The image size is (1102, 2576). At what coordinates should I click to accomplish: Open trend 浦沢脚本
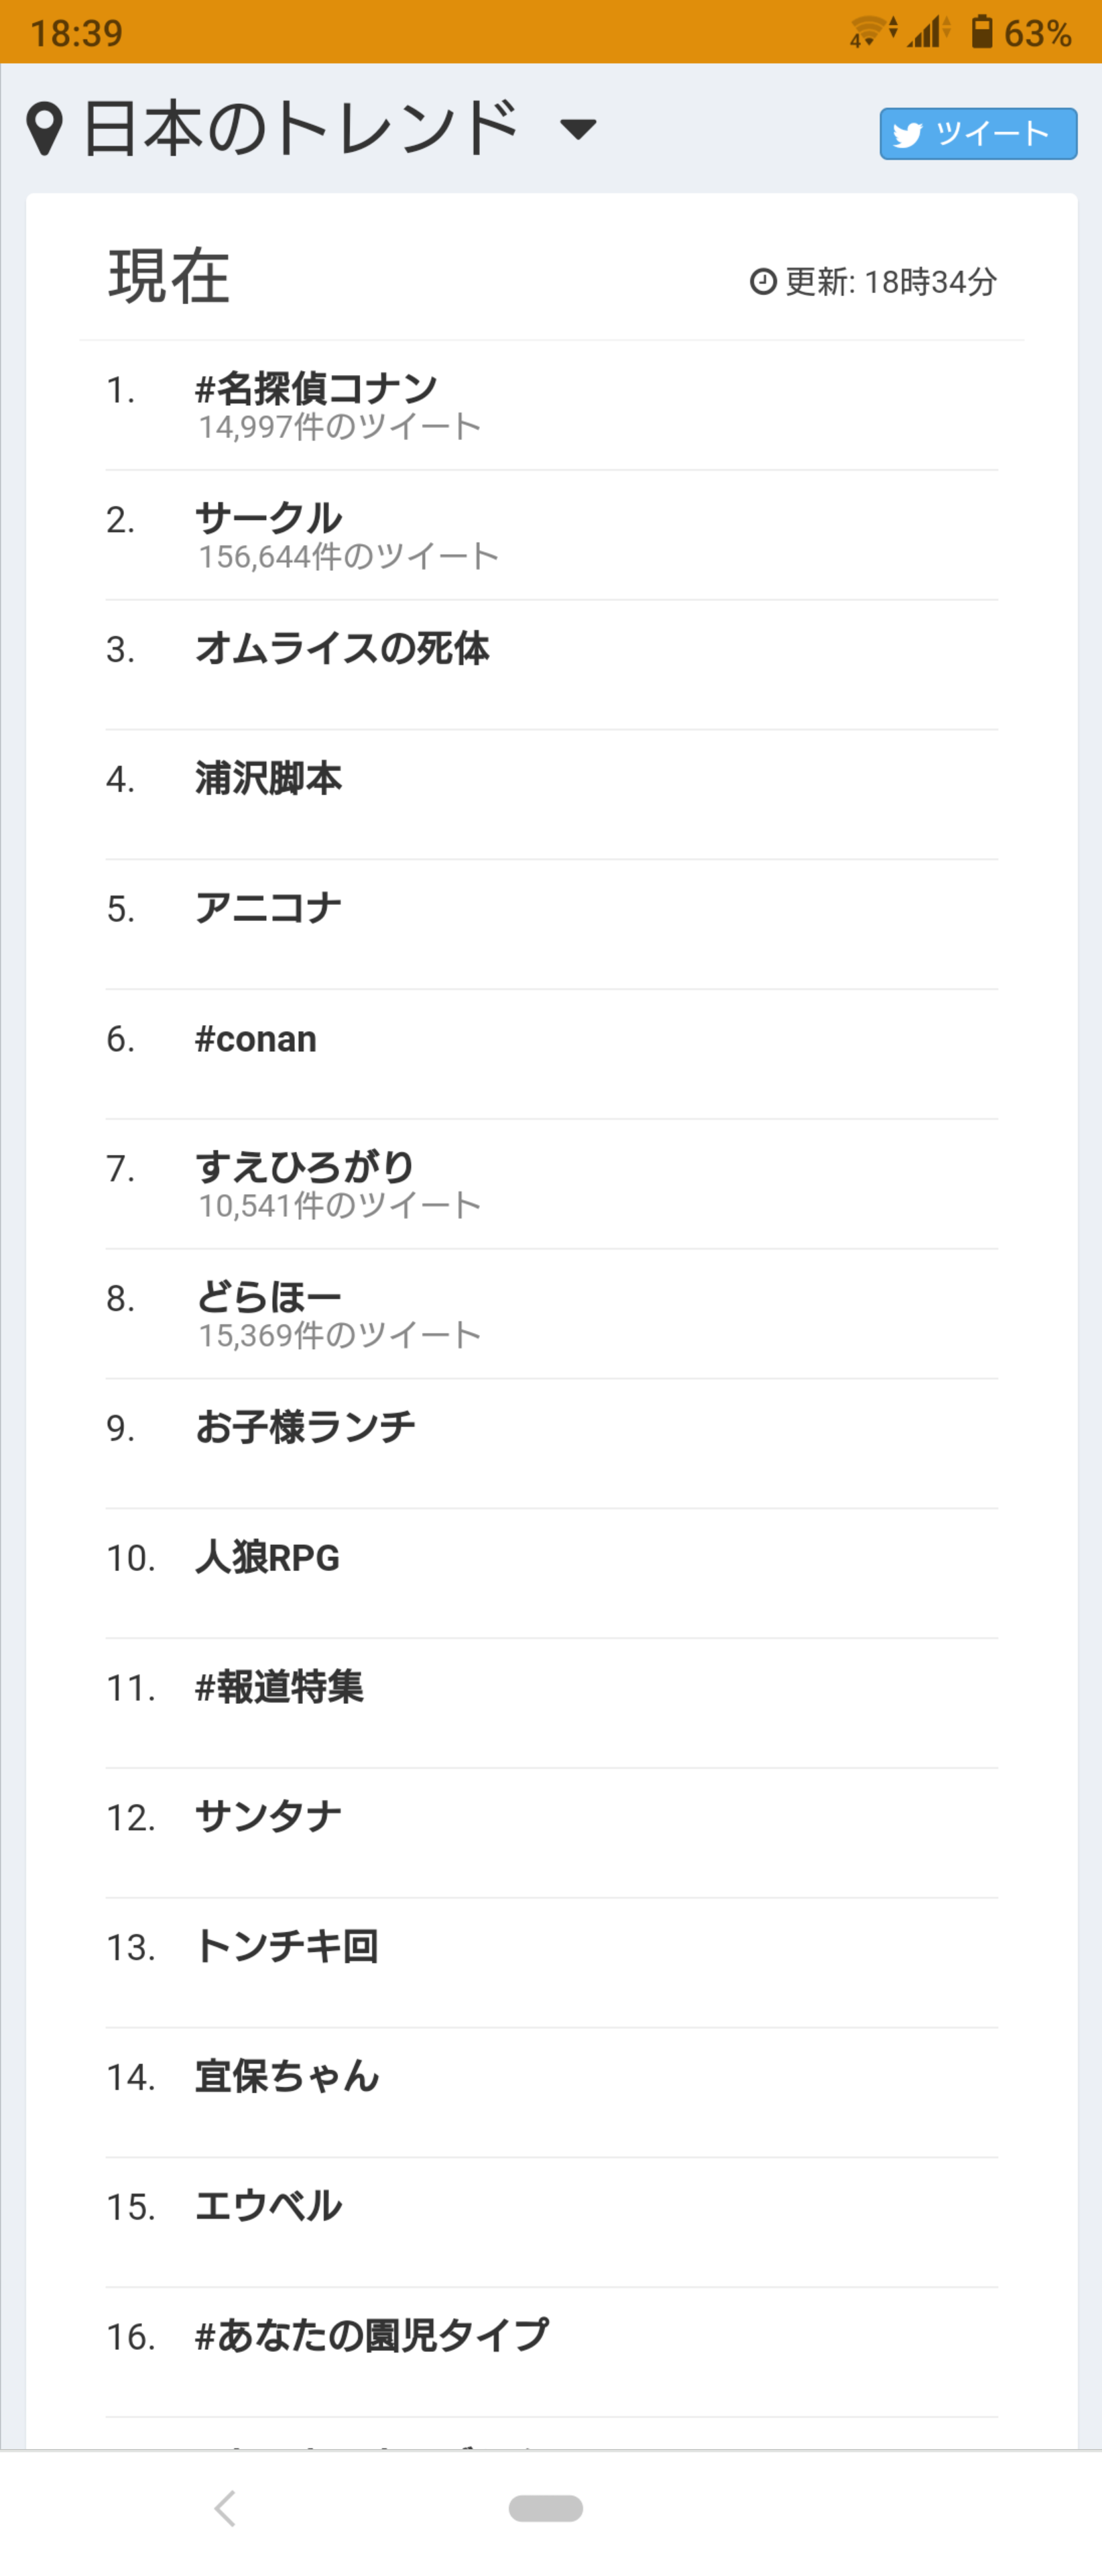269,779
